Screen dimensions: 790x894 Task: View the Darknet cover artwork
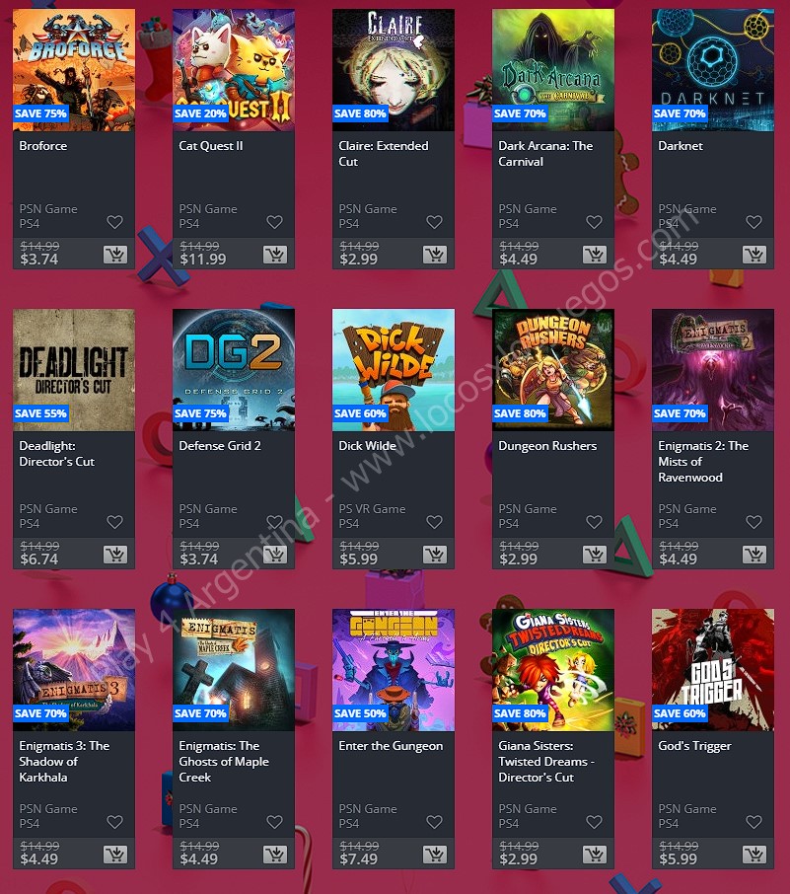click(x=713, y=70)
